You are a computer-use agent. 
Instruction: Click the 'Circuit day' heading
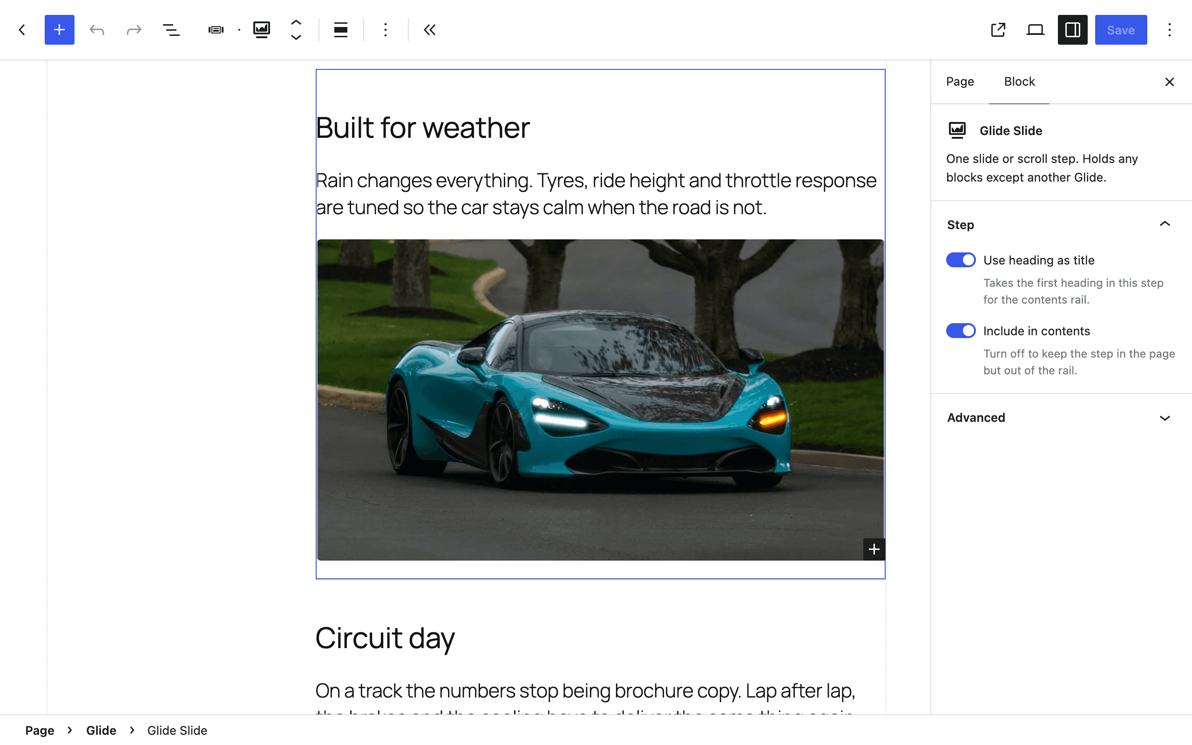pos(385,637)
